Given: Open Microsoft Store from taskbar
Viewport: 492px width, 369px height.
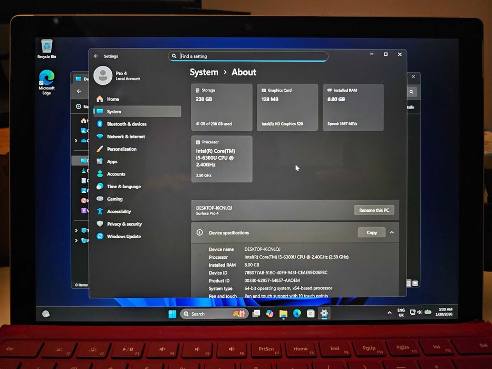Looking at the screenshot, I should tap(311, 314).
